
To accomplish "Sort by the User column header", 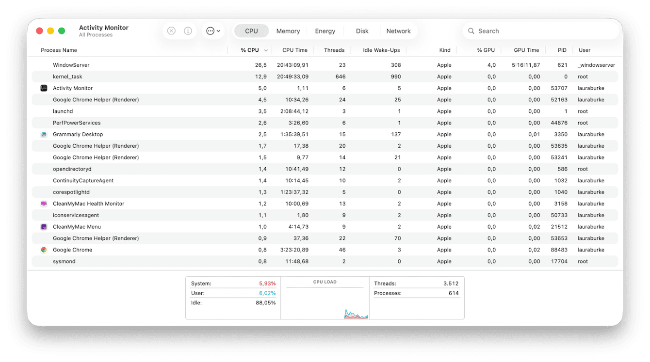I will pyautogui.click(x=584, y=50).
